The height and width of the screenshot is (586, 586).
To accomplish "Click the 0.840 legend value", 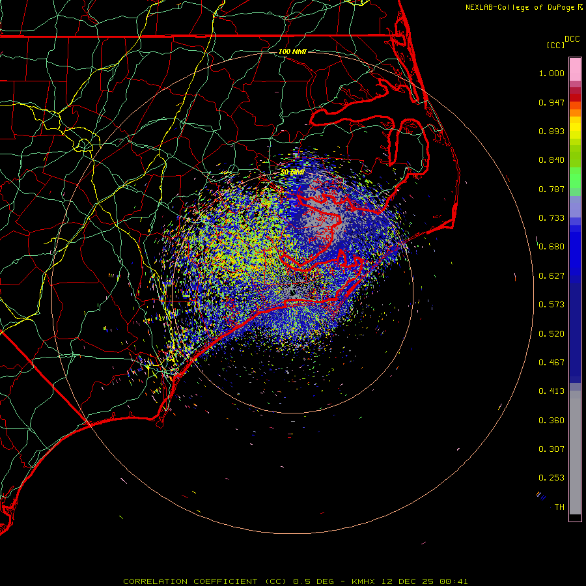I will (x=551, y=160).
